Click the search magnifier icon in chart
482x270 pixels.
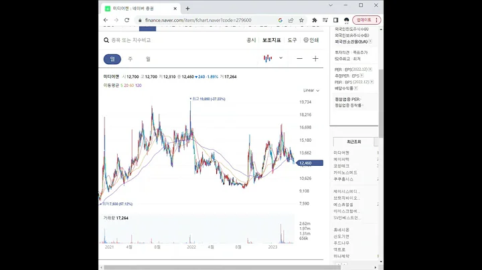[106, 40]
